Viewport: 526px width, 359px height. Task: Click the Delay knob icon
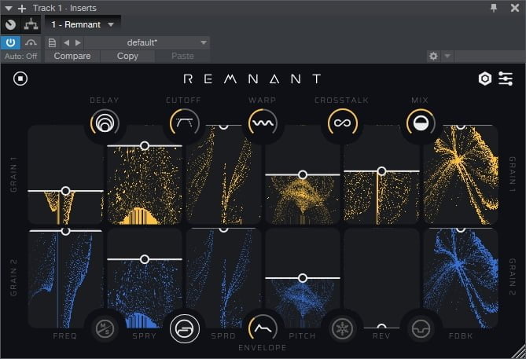coord(104,123)
